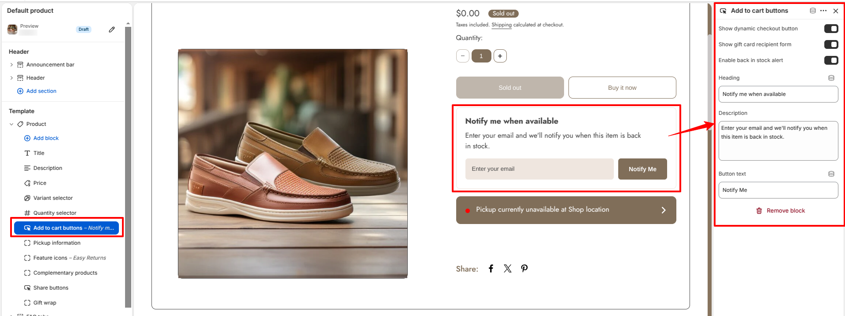
Task: Click the Price block icon
Action: tap(27, 183)
